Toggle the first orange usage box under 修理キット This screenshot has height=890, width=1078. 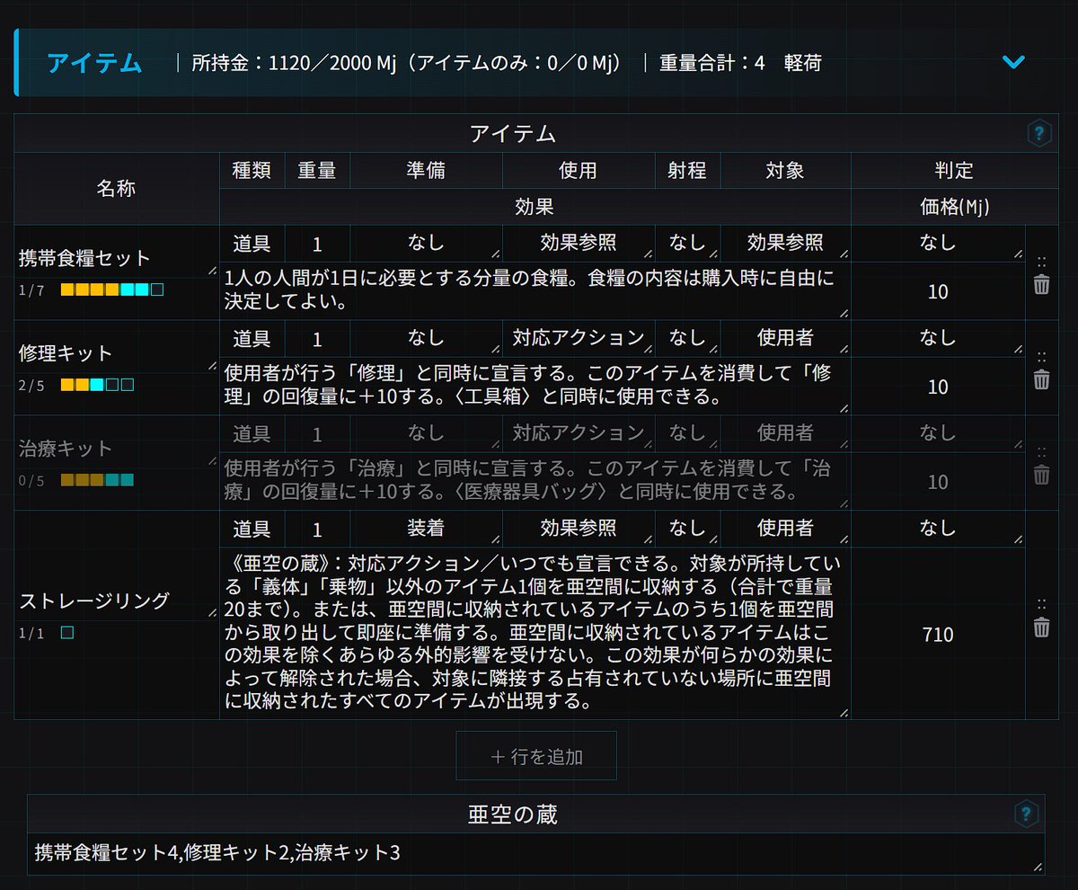click(67, 385)
